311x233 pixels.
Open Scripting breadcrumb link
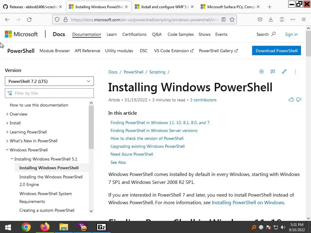[x=157, y=72]
